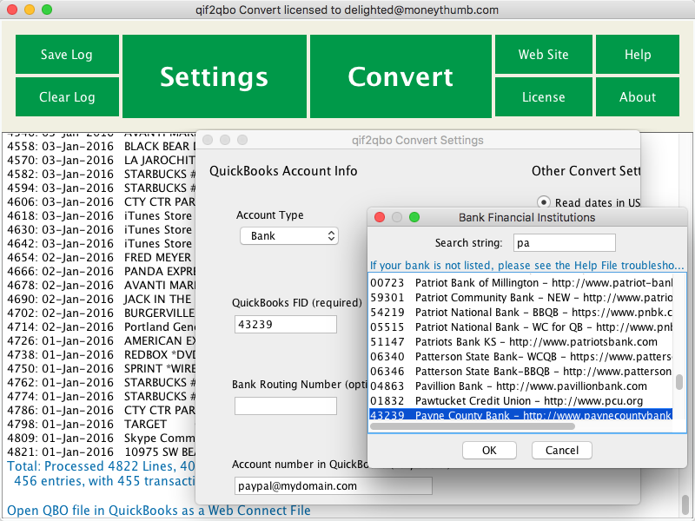This screenshot has width=695, height=521.
Task: Click log line 4666 PANDA EXPRE
Action: (x=101, y=271)
